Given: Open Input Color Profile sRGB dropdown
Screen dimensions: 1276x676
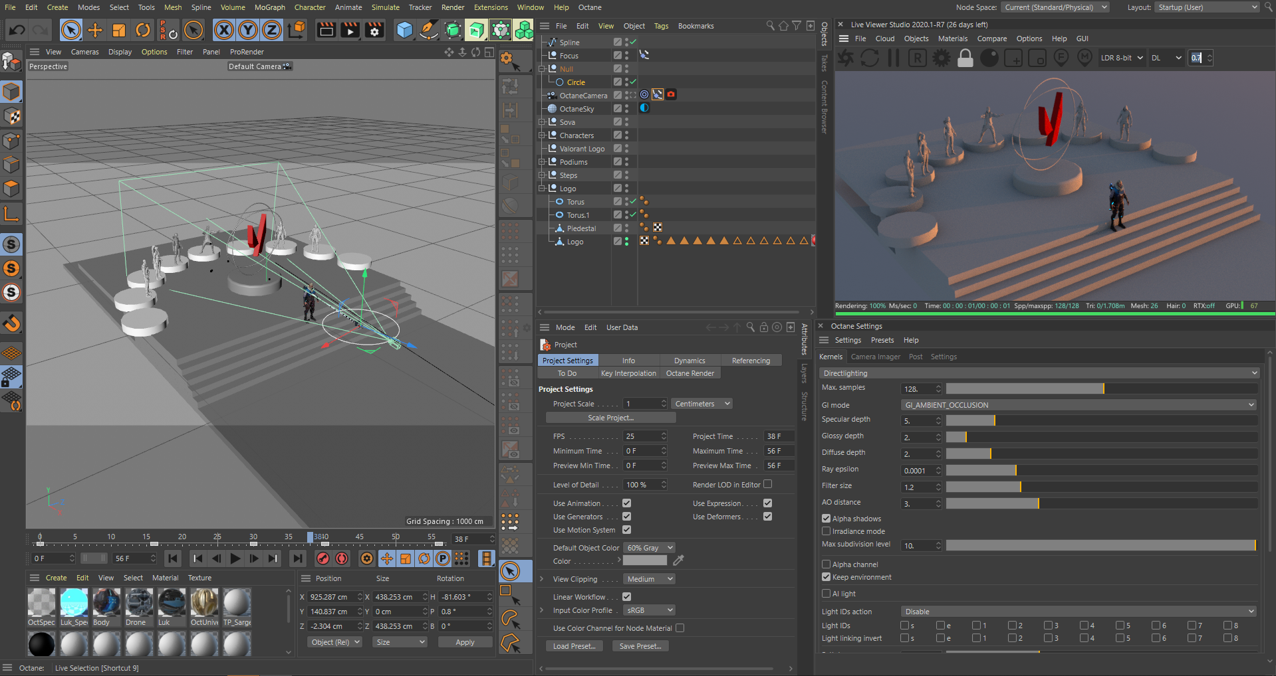Looking at the screenshot, I should (650, 610).
